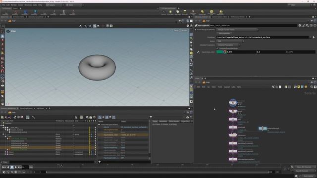Open the Help menu in main menu bar
The width and height of the screenshot is (317, 178).
(40, 5)
